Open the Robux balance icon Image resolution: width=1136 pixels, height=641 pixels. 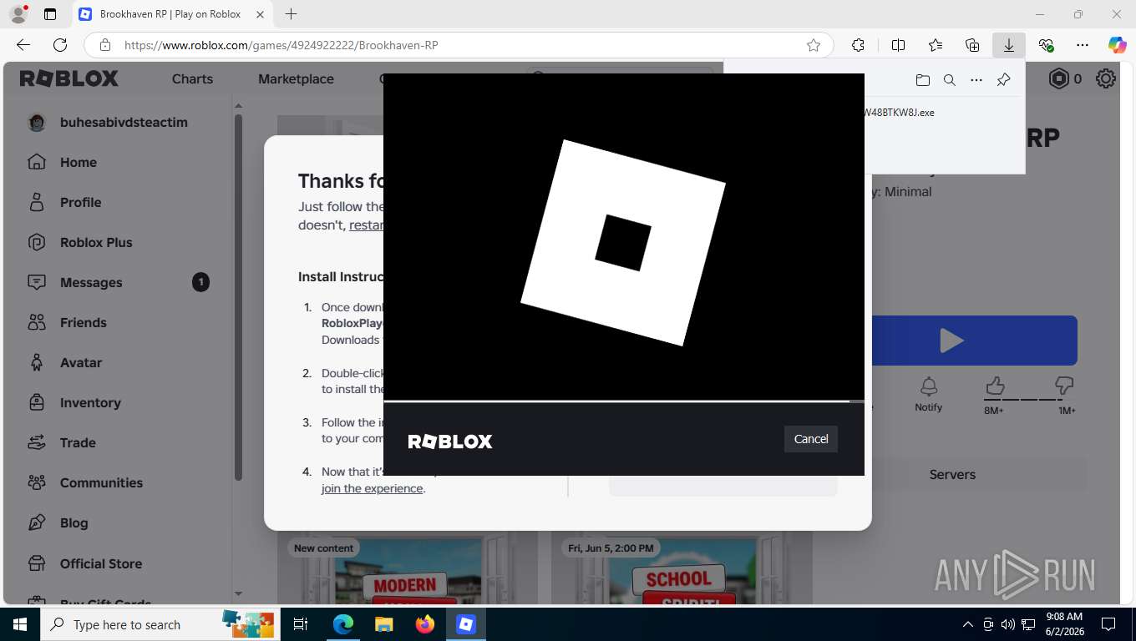(1059, 78)
